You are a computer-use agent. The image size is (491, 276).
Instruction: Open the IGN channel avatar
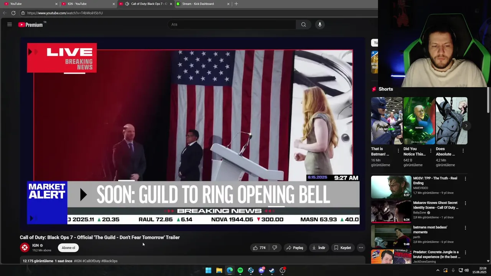click(25, 248)
